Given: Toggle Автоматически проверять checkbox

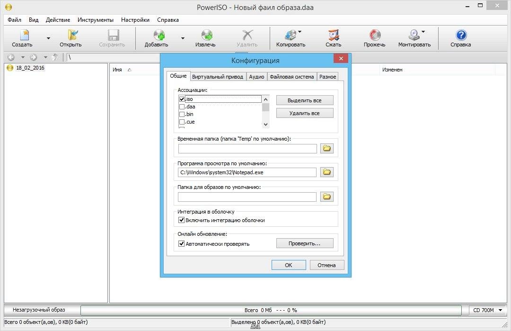Looking at the screenshot, I should [182, 243].
